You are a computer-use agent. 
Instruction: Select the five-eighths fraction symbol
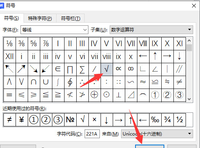[34, 44]
